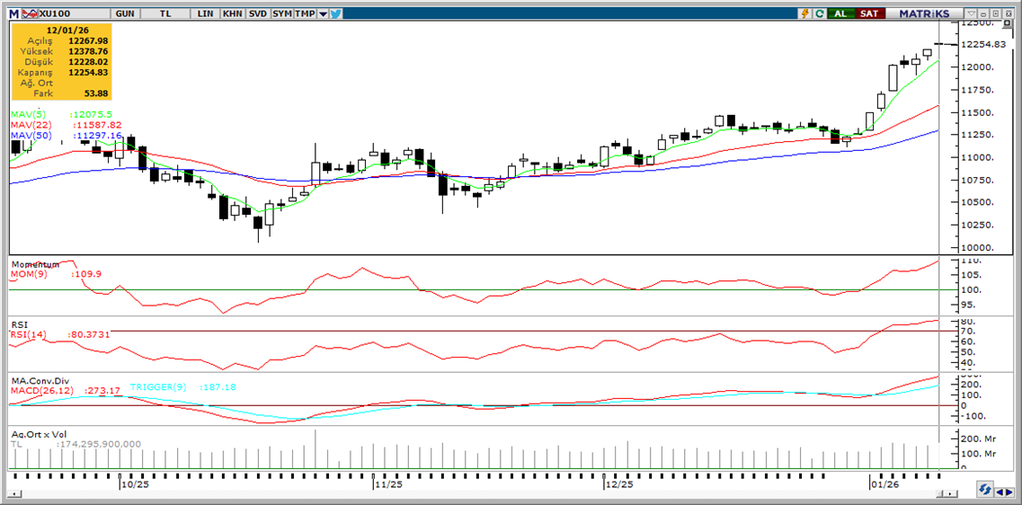This screenshot has width=1022, height=505.
Task: Click the blue refresh icon at bottom right
Action: click(x=986, y=490)
